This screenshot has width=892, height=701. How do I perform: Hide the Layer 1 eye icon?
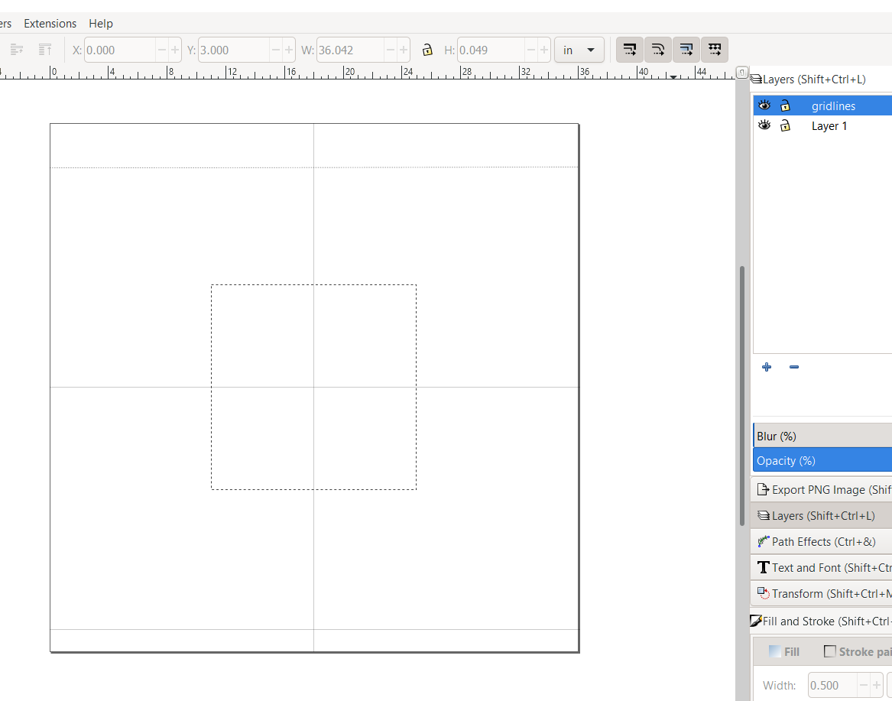[x=764, y=125]
